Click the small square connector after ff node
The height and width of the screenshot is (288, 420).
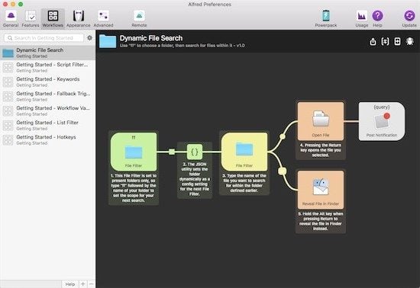(x=172, y=152)
